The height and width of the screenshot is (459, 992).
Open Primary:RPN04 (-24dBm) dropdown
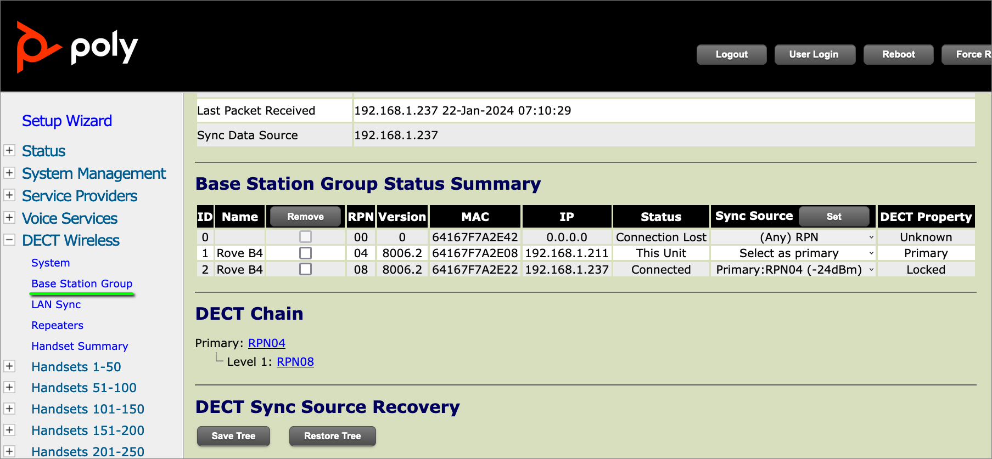click(793, 270)
